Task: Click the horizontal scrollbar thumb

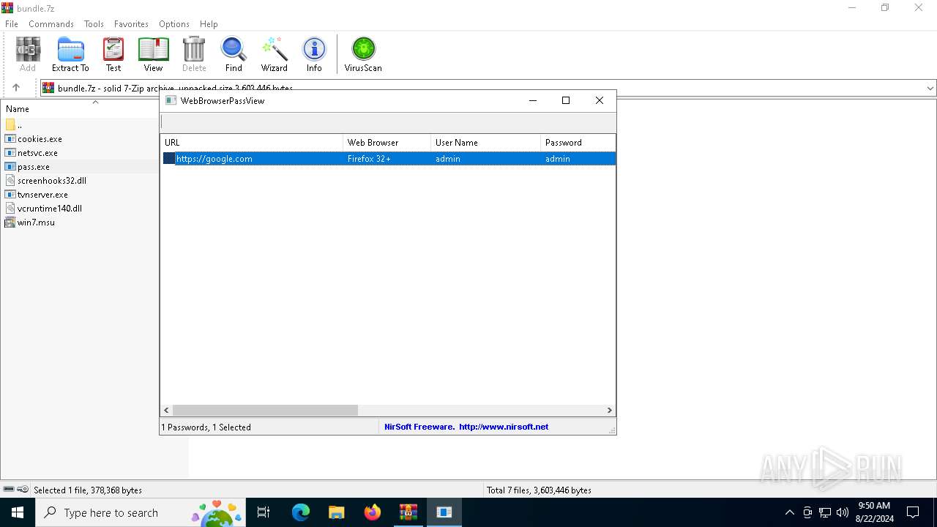Action: [265, 411]
